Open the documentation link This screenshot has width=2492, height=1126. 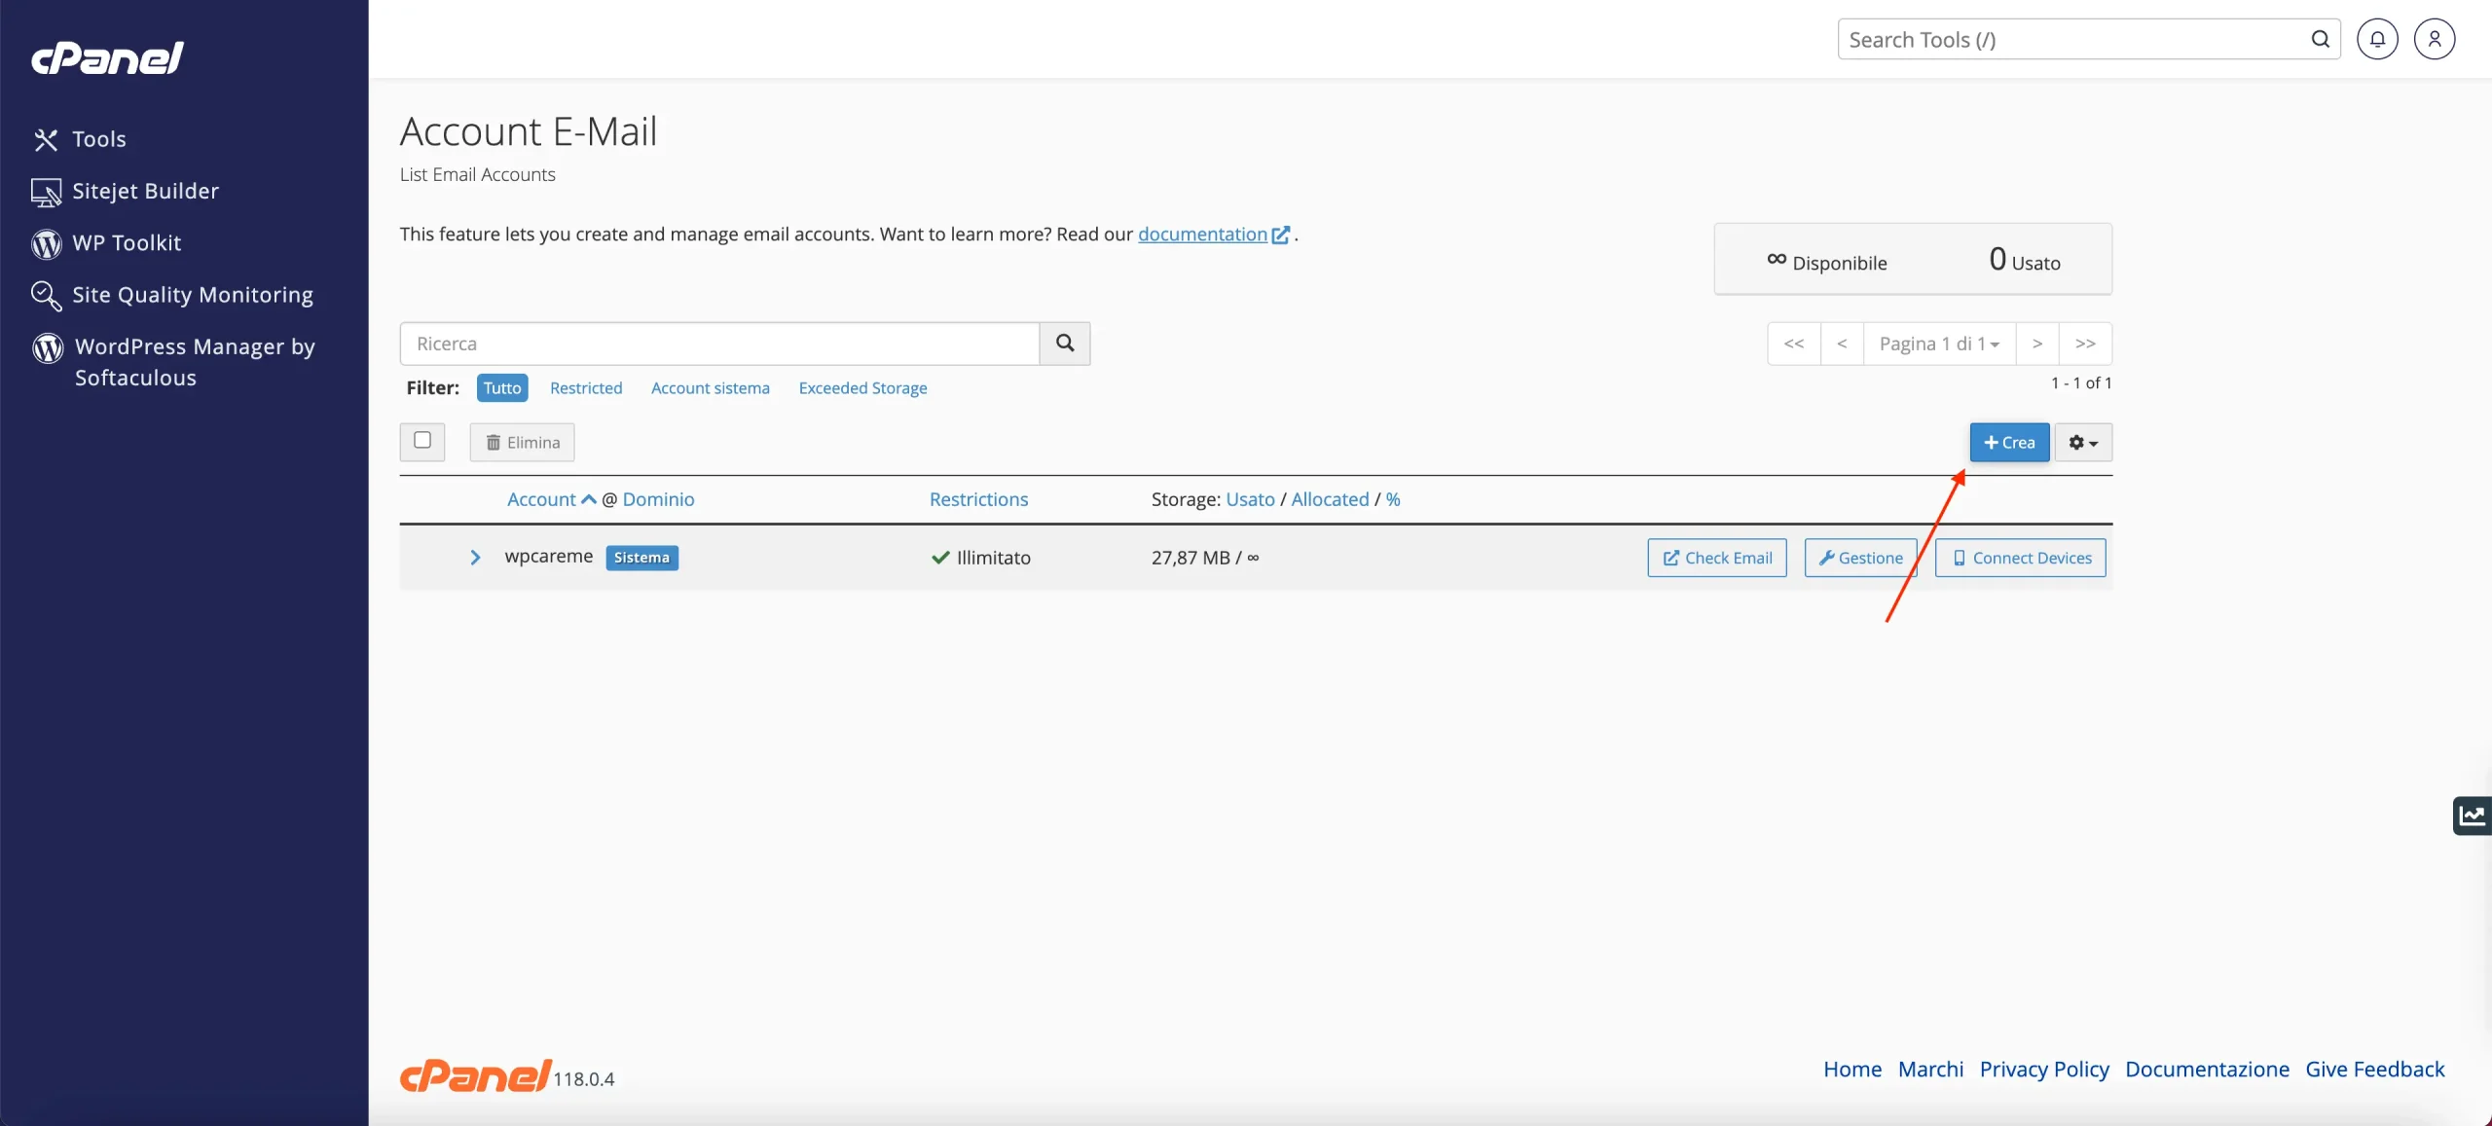(1202, 235)
